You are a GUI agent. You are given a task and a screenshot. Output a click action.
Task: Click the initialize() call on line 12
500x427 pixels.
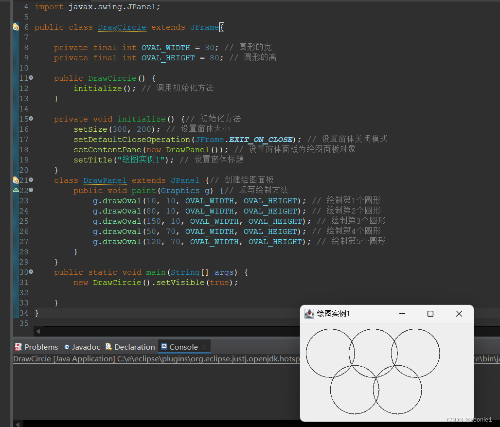pyautogui.click(x=105, y=89)
